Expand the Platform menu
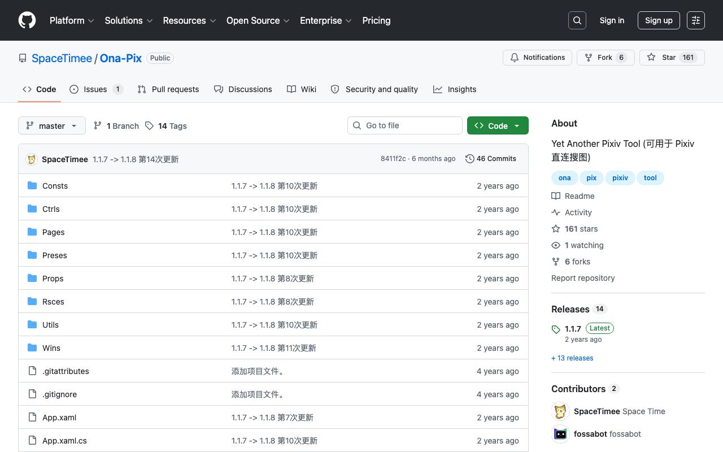This screenshot has width=723, height=452. (x=72, y=20)
